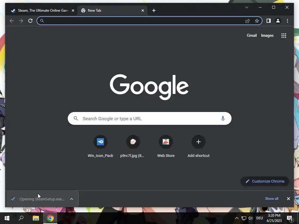Click the Google logo

[x=149, y=87]
